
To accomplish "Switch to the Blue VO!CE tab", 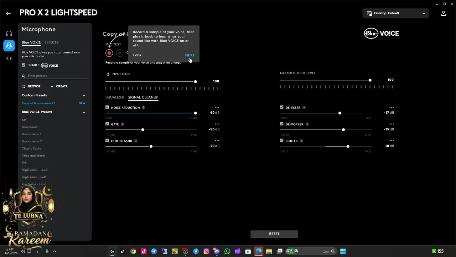I will (x=31, y=42).
